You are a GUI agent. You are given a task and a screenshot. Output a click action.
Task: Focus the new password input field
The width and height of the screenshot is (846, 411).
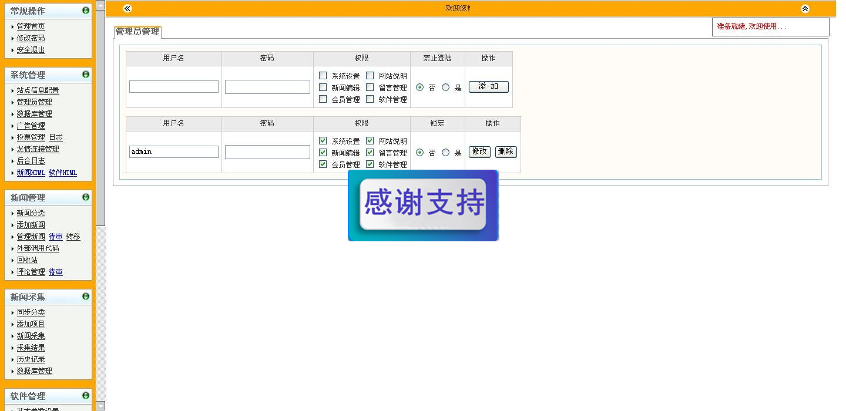coord(267,87)
